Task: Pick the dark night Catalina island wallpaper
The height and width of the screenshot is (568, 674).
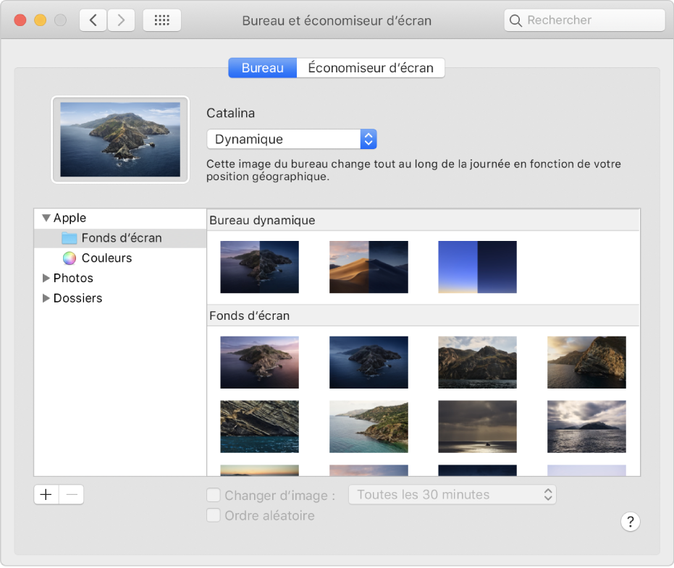Action: (368, 363)
